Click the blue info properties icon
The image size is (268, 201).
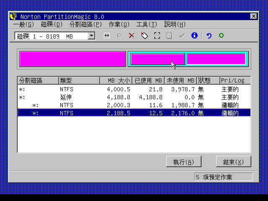point(194,36)
